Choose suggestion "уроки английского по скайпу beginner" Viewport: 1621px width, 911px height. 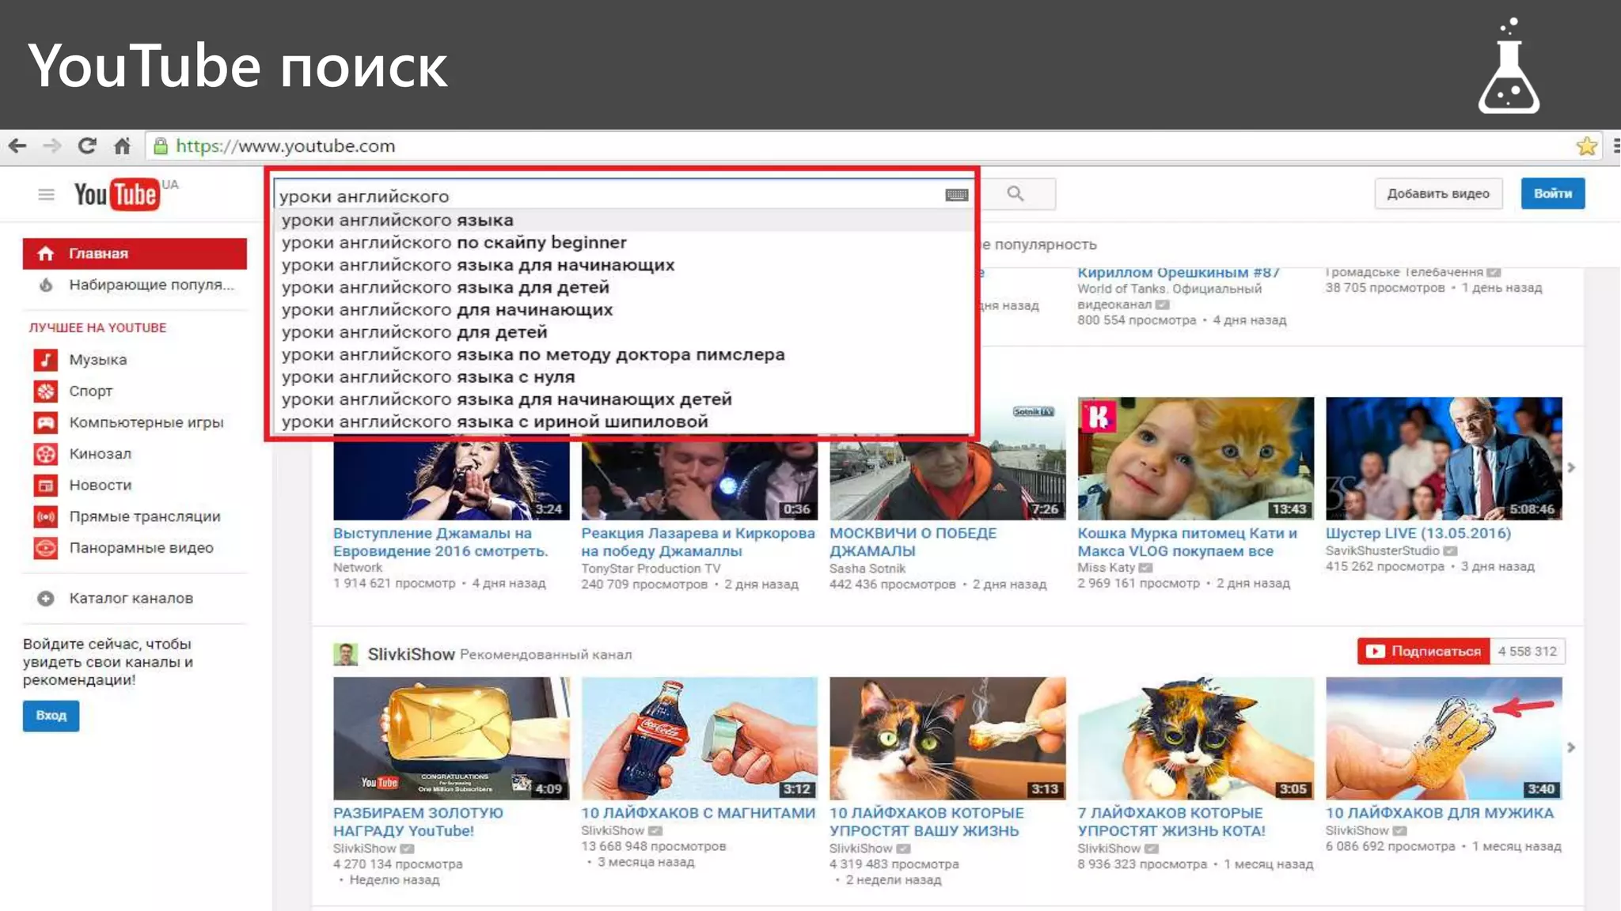click(624, 242)
